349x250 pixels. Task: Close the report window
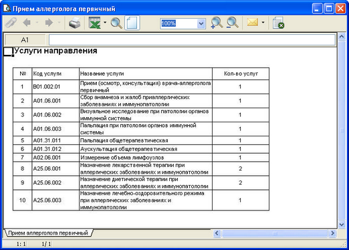340,9
